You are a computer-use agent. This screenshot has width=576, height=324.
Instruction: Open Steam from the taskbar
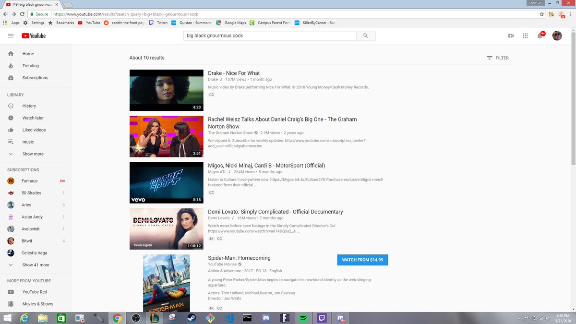191,318
